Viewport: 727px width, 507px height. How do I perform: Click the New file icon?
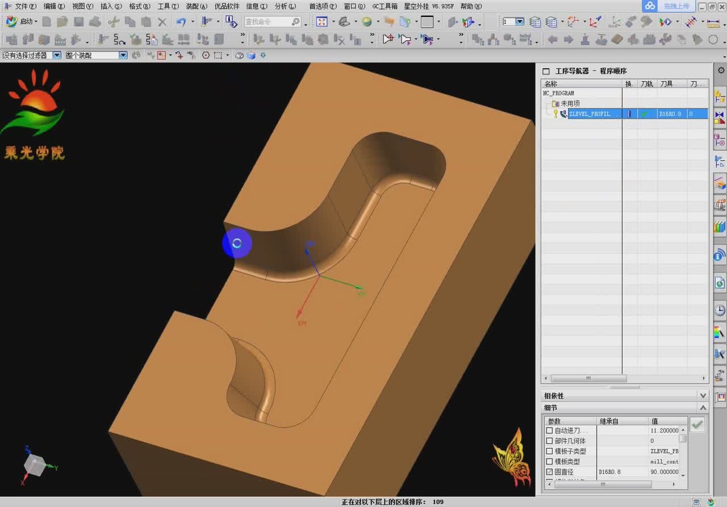point(47,22)
